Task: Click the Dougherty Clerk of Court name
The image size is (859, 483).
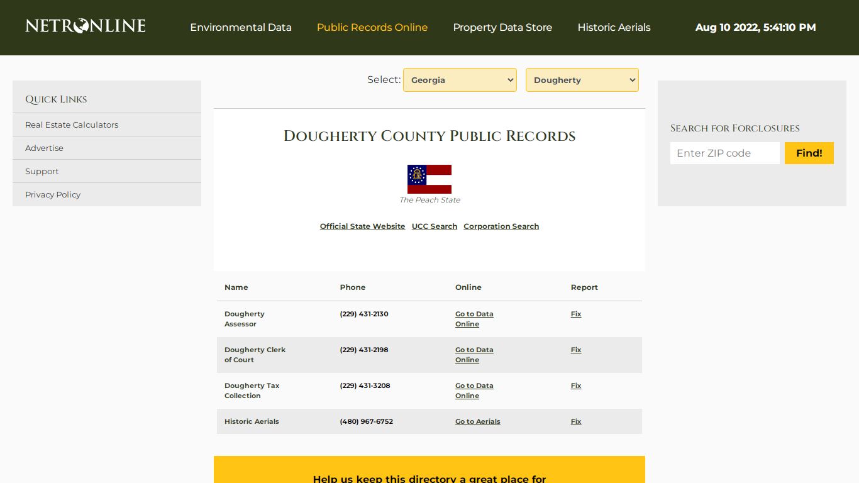Action: click(x=255, y=355)
